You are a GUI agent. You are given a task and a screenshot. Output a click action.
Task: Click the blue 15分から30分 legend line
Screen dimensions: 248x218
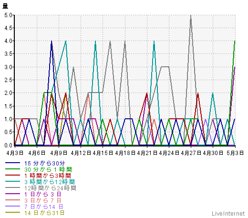12,163
